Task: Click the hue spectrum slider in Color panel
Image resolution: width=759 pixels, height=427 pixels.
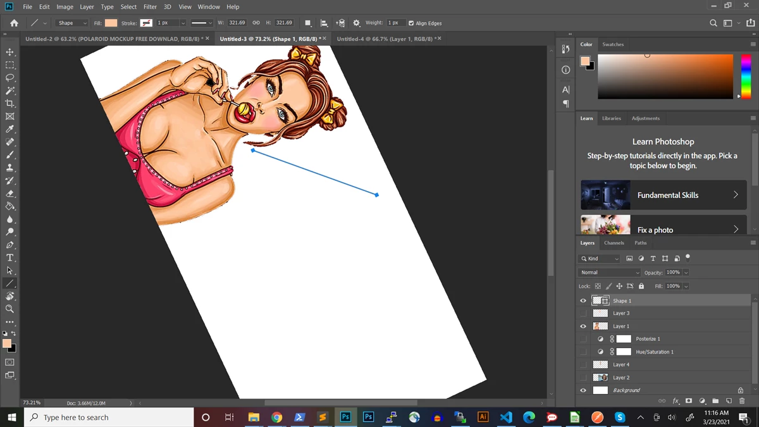Action: pyautogui.click(x=746, y=76)
